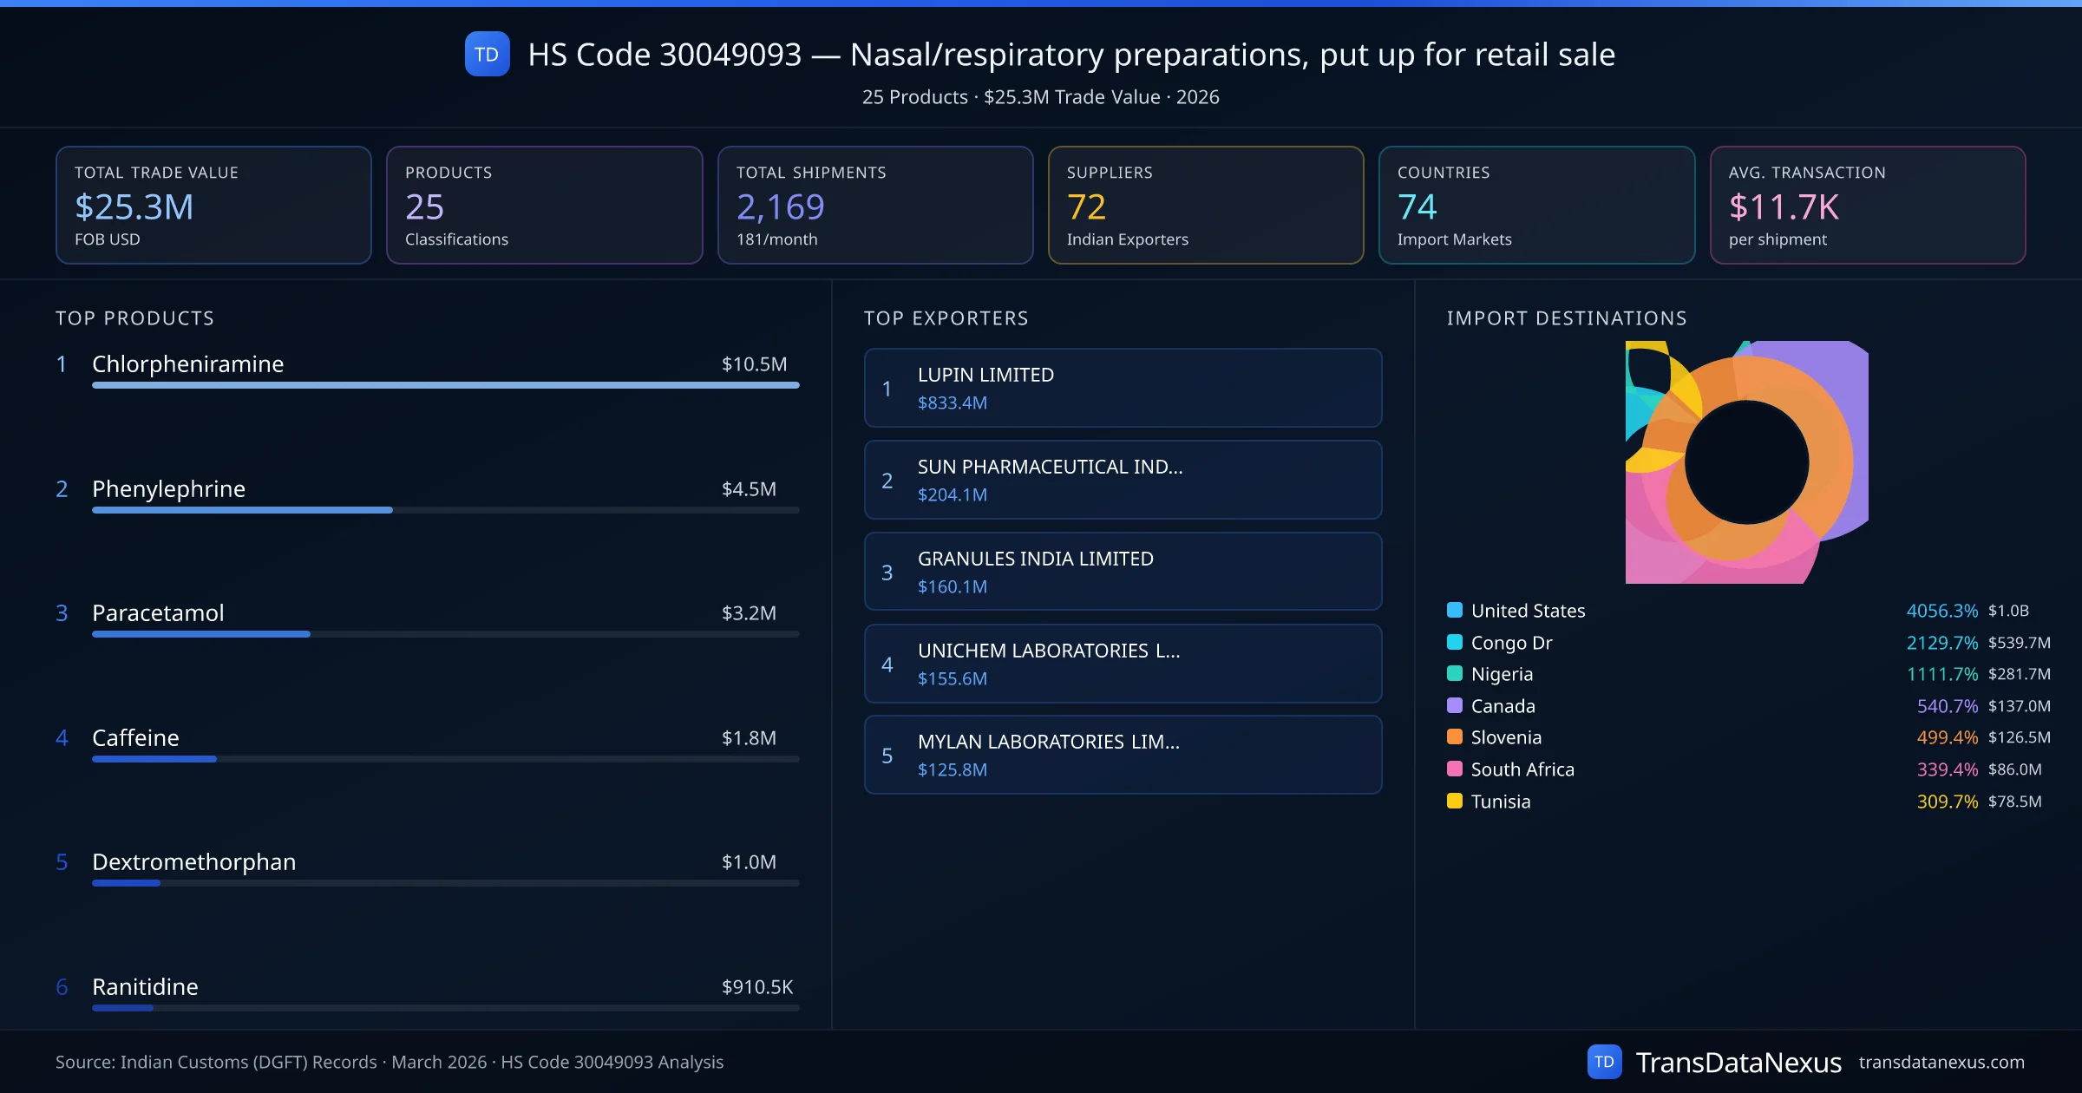2082x1093 pixels.
Task: Click the Phenylephrine product name
Action: click(x=168, y=488)
